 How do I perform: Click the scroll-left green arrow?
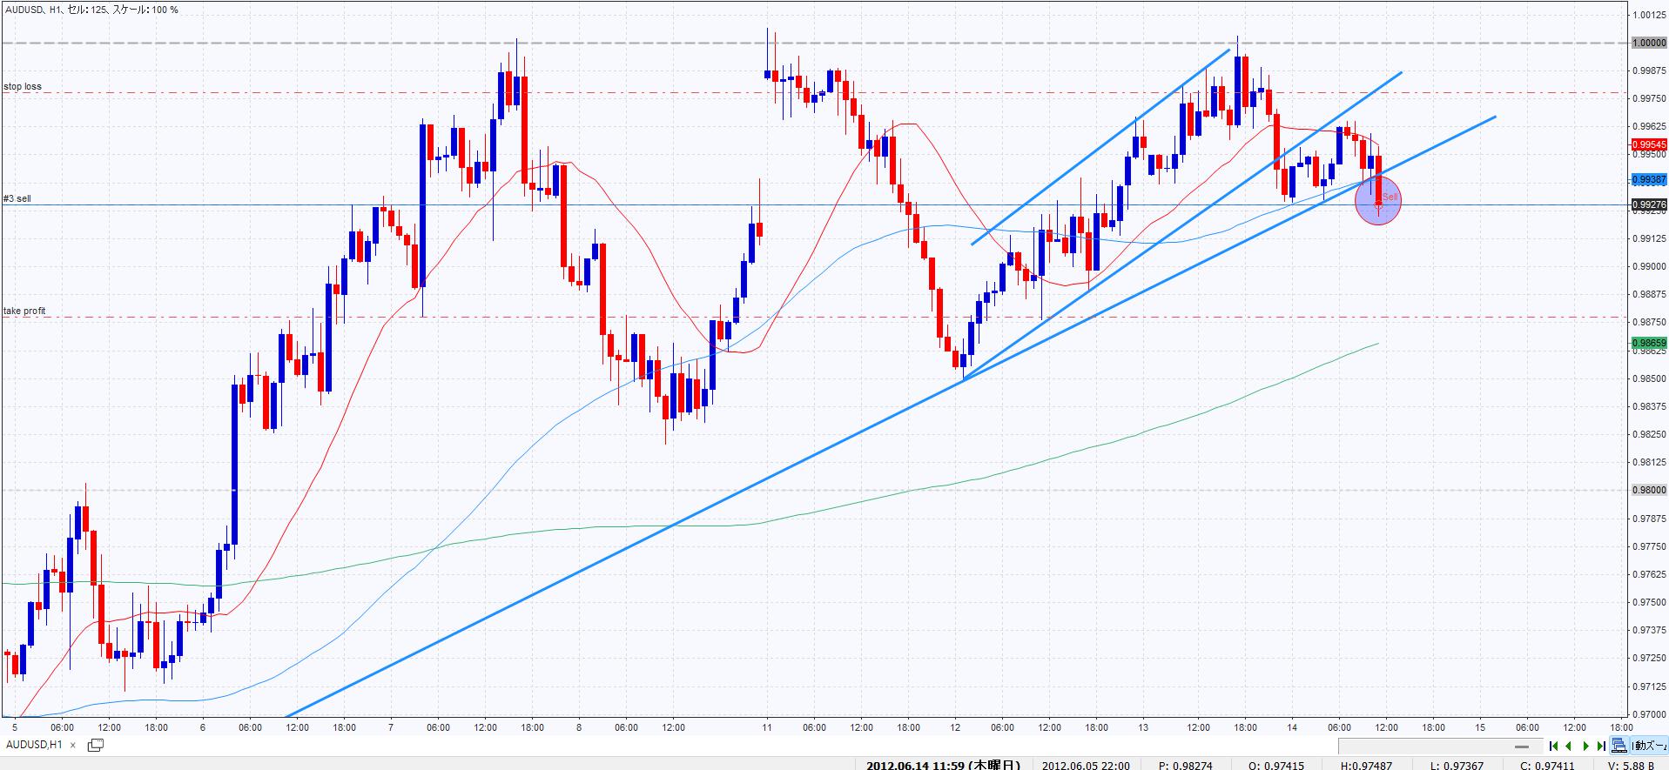tap(1569, 746)
